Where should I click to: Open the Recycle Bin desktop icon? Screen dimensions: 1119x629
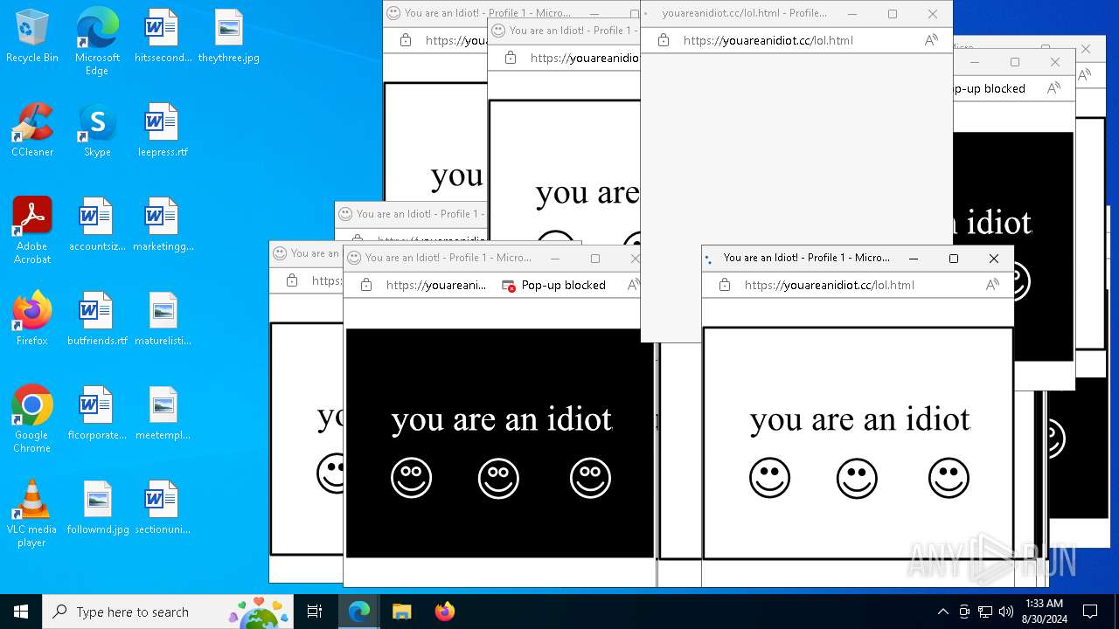pos(32,36)
